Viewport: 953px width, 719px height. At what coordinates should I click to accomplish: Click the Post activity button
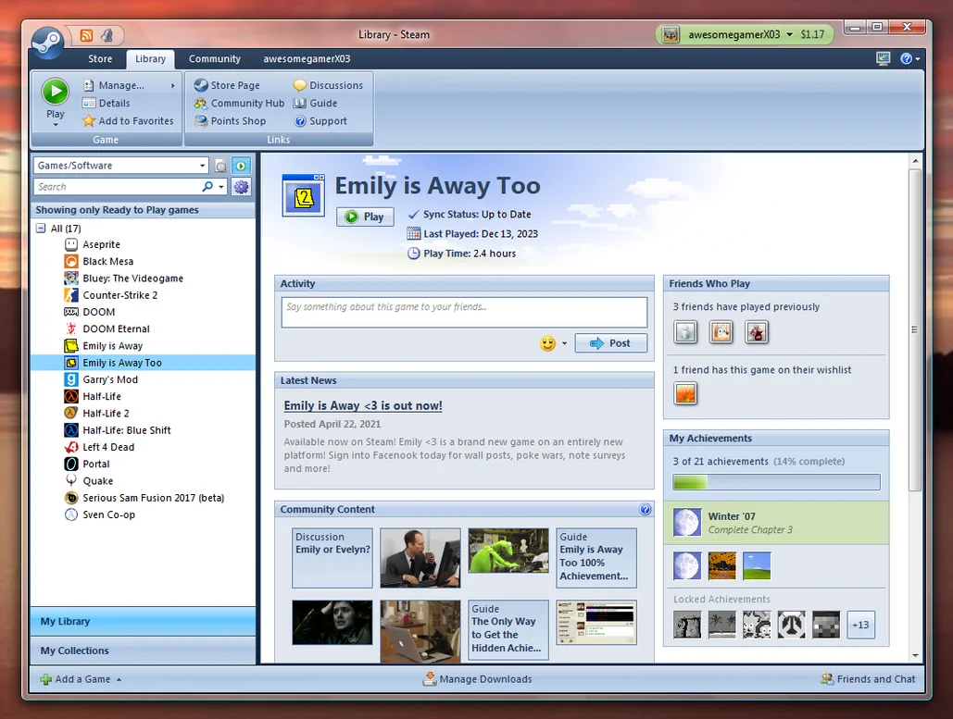[610, 343]
